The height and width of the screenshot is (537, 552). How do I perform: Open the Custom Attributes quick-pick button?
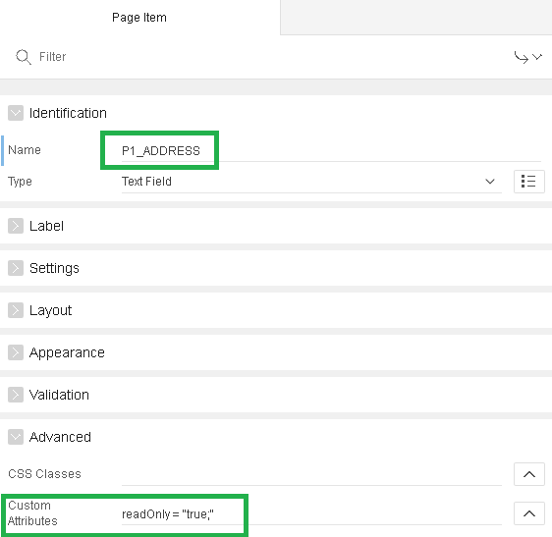pyautogui.click(x=529, y=513)
